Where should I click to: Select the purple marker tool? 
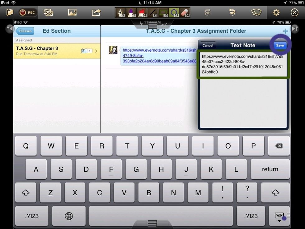(x=132, y=12)
